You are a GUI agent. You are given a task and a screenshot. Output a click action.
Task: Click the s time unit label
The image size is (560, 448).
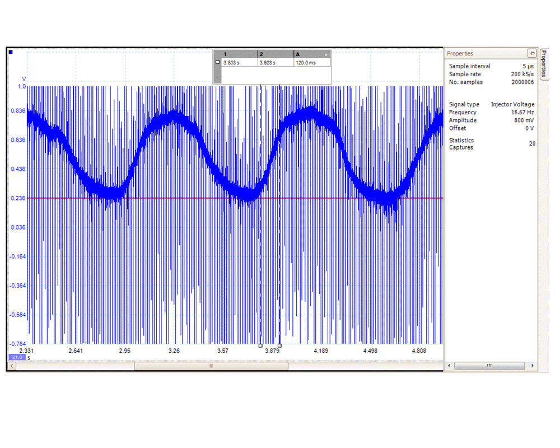point(29,358)
